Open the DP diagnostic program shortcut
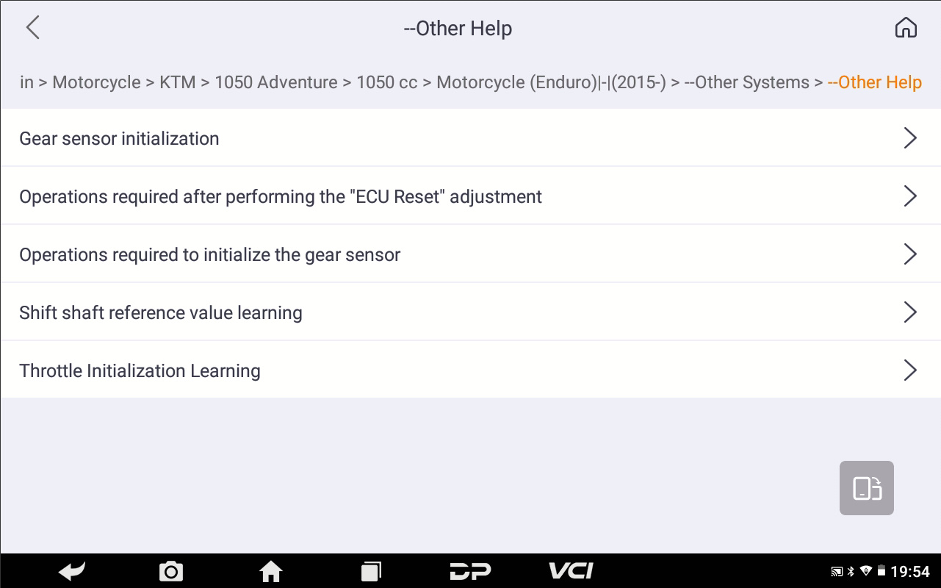This screenshot has height=588, width=941. point(470,571)
